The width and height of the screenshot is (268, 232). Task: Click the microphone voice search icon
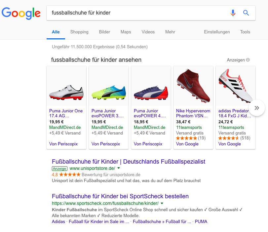click(x=233, y=13)
